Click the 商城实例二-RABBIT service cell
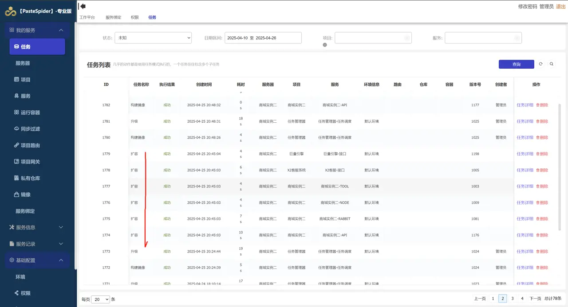The image size is (568, 307). [335, 219]
